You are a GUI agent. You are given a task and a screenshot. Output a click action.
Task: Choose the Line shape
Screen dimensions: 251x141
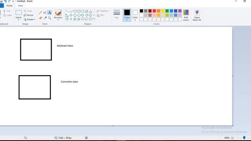point(67,11)
